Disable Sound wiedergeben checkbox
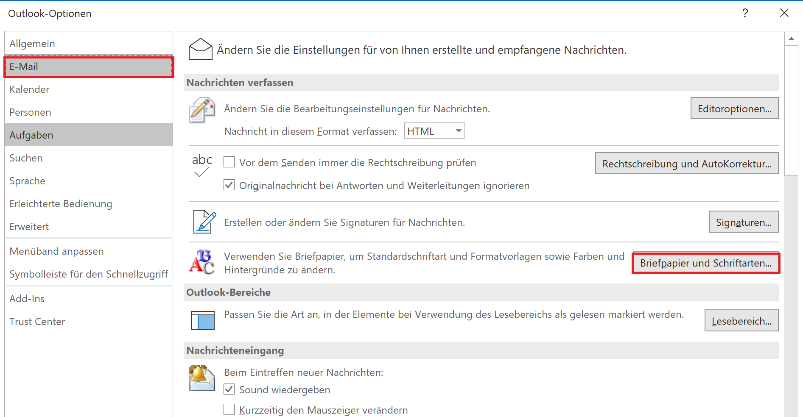Screen dimensions: 803x417 [229, 389]
